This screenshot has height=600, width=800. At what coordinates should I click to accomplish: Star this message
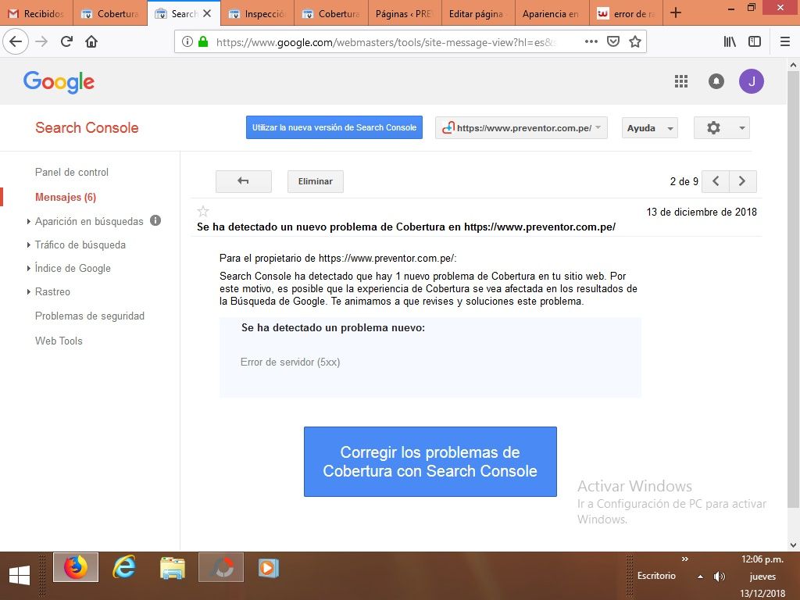[203, 211]
